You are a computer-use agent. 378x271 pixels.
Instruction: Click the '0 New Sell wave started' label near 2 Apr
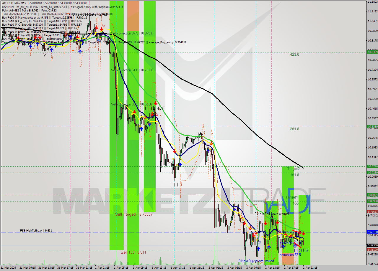point(272,214)
